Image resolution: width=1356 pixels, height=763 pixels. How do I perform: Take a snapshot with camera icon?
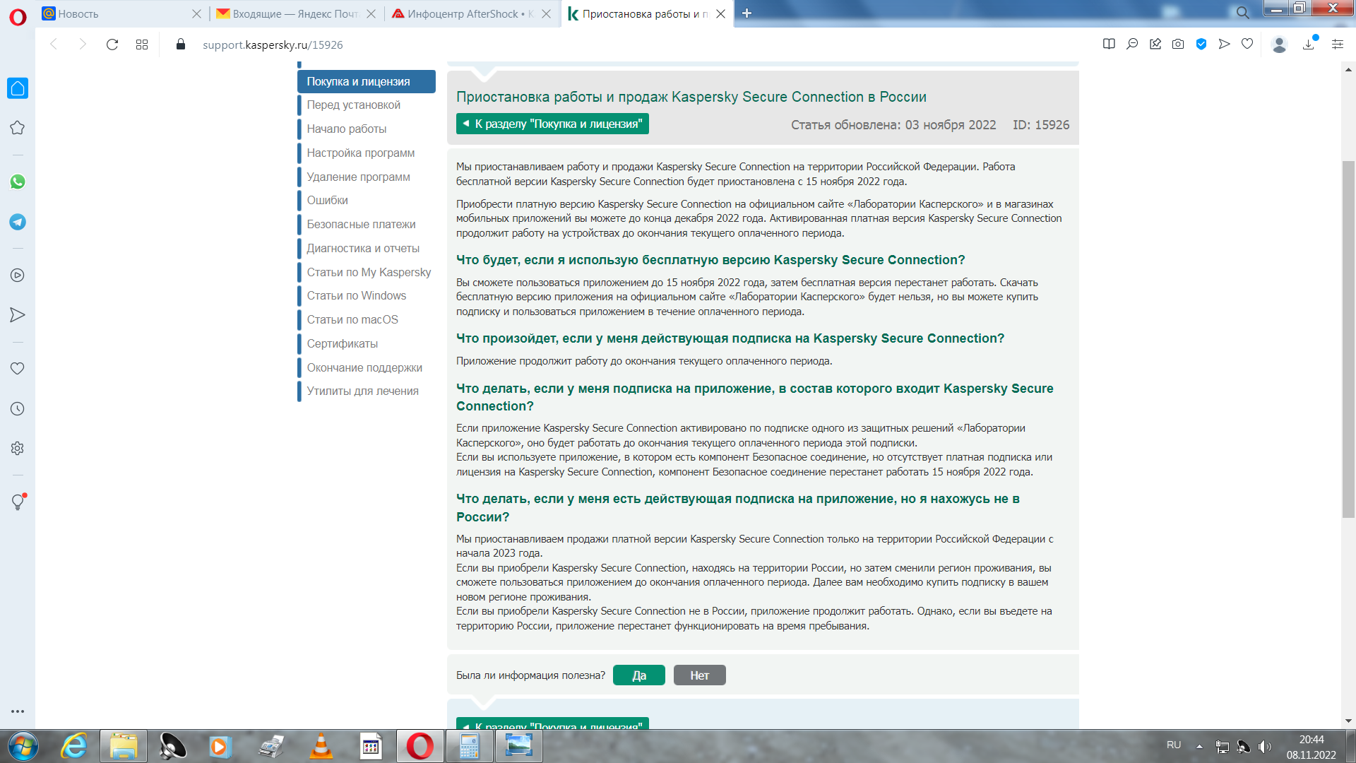[1178, 44]
